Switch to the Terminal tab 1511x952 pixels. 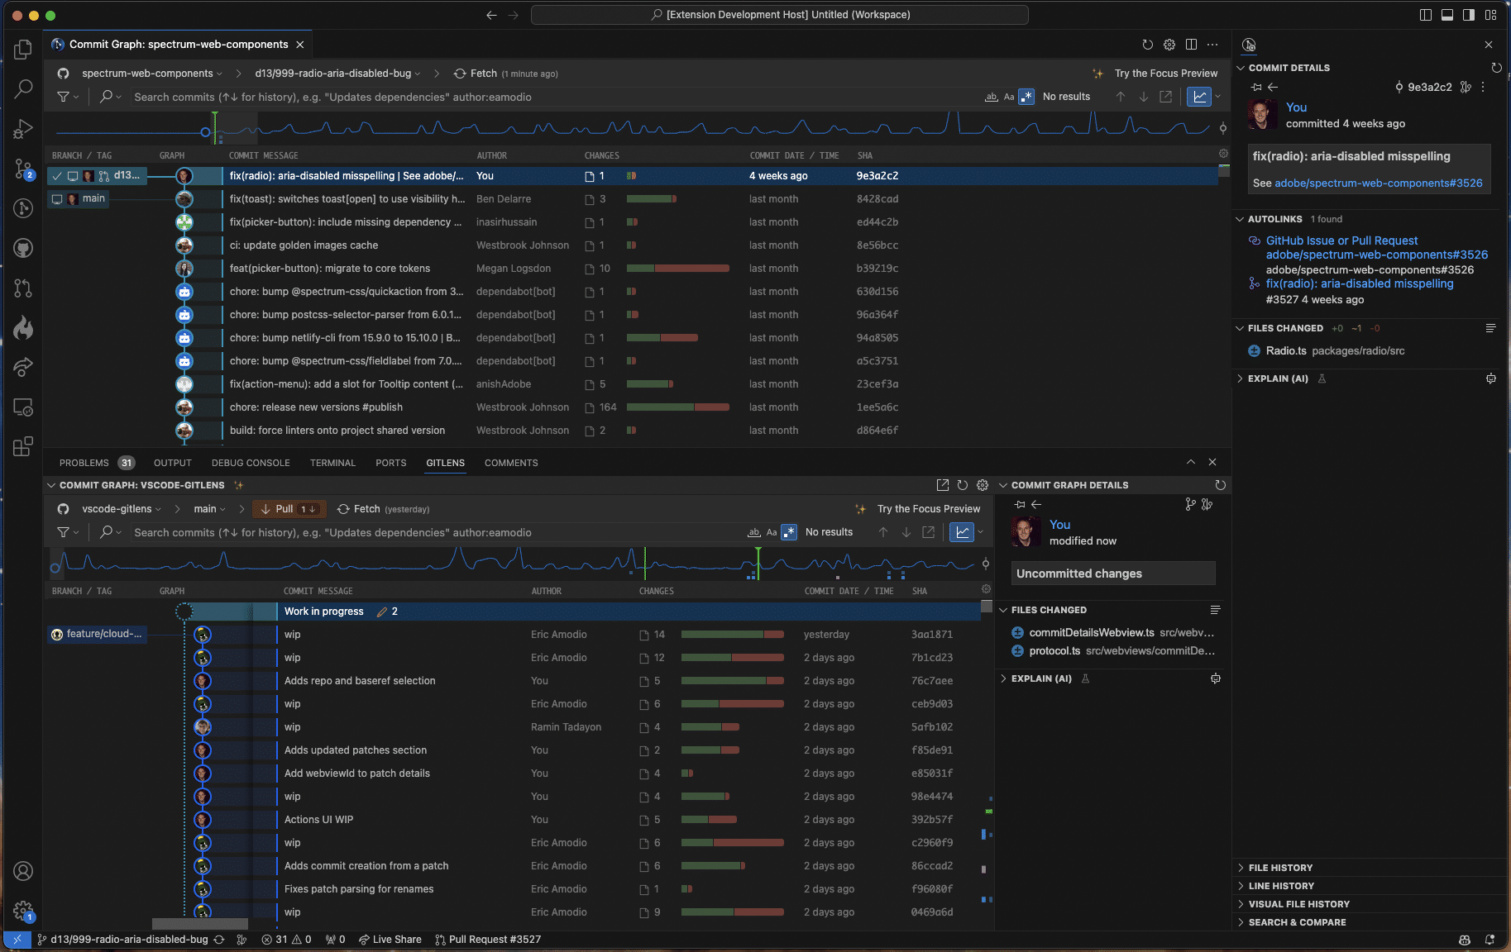(x=332, y=463)
